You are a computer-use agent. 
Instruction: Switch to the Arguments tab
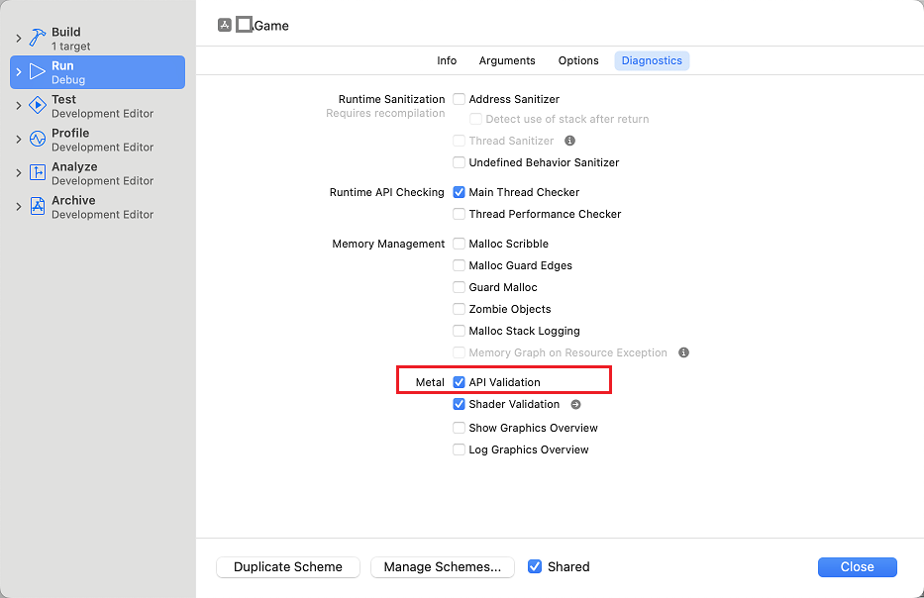click(507, 60)
